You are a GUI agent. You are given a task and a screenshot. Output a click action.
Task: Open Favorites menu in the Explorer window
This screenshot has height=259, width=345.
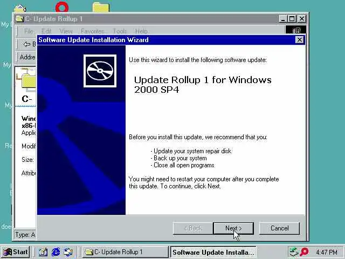tap(92, 31)
